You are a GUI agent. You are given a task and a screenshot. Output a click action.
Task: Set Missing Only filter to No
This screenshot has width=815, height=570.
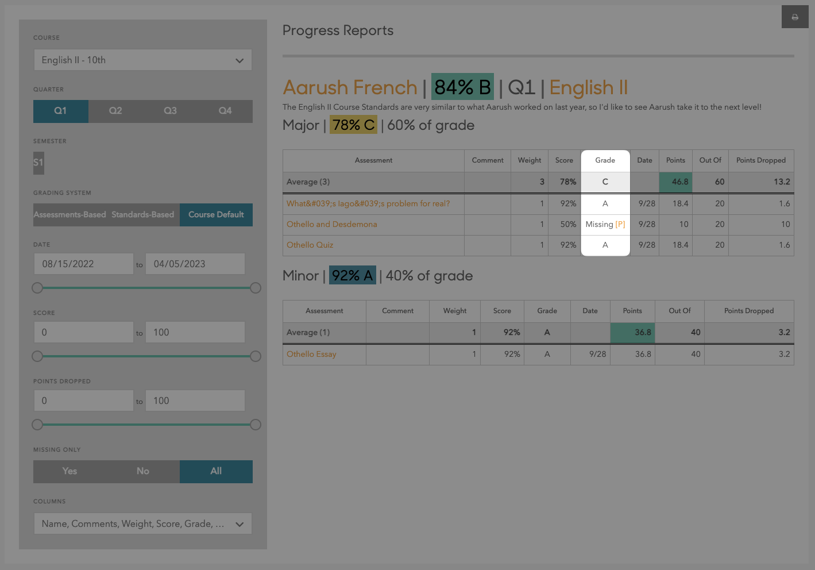tap(143, 471)
